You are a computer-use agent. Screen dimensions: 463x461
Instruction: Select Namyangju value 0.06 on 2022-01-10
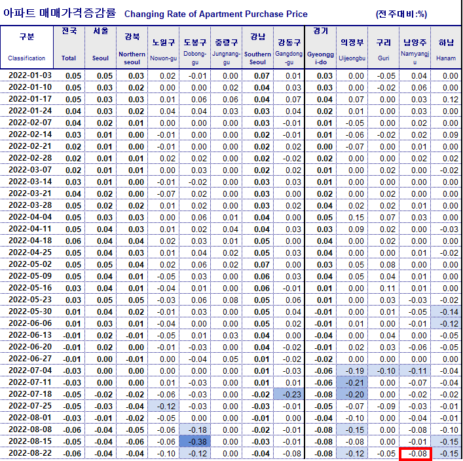point(415,87)
